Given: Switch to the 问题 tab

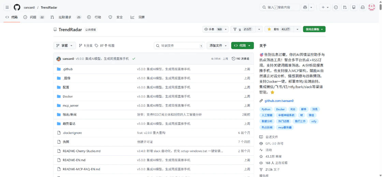Looking at the screenshot, I should [x=34, y=17].
